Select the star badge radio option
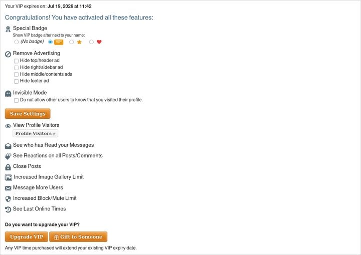Screen dimensions: 361x255 (71, 42)
